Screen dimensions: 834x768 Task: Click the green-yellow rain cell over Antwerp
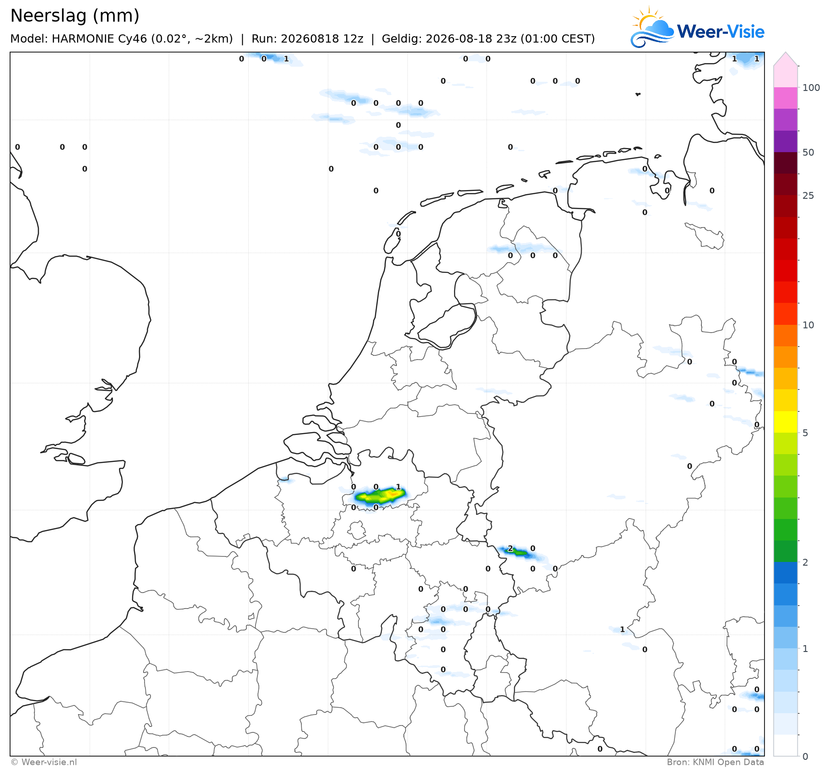coord(380,496)
